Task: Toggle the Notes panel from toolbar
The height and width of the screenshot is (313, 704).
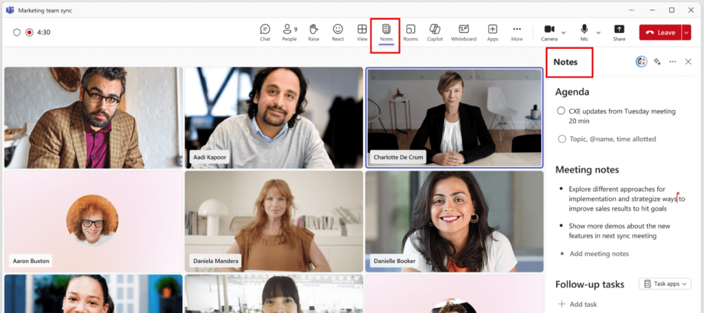Action: (x=386, y=32)
